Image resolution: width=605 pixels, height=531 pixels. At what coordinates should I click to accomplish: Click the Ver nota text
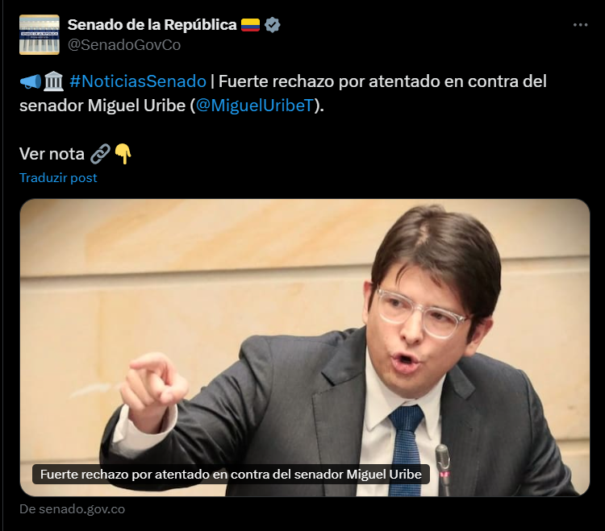click(x=52, y=154)
